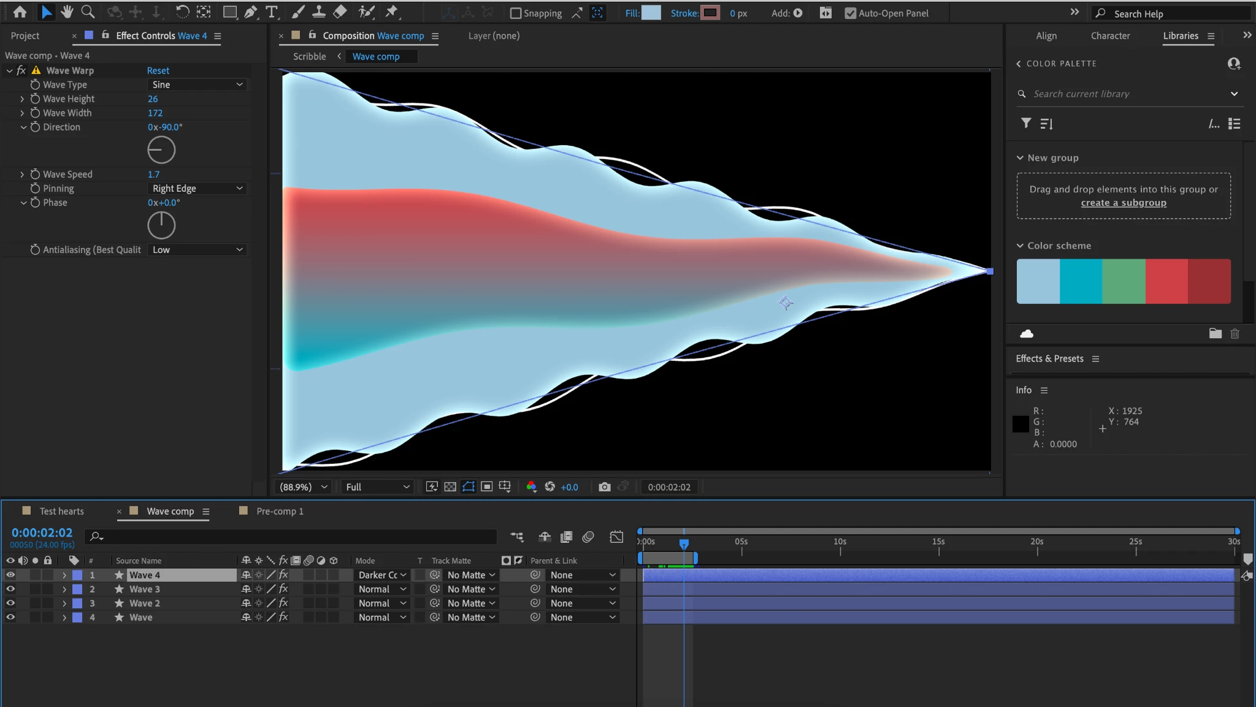Click the snapshot camera icon

(604, 487)
